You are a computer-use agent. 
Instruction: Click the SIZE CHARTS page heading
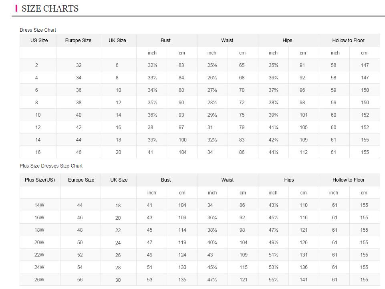(50, 8)
